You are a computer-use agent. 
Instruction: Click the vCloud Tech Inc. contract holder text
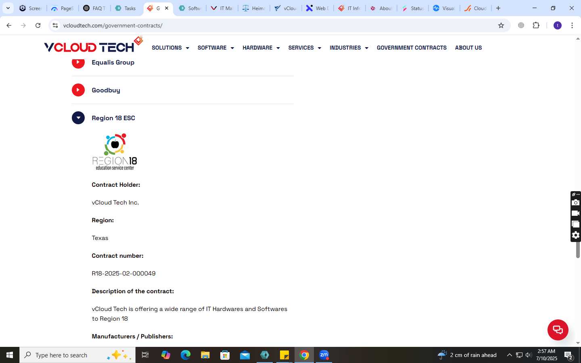tap(115, 202)
